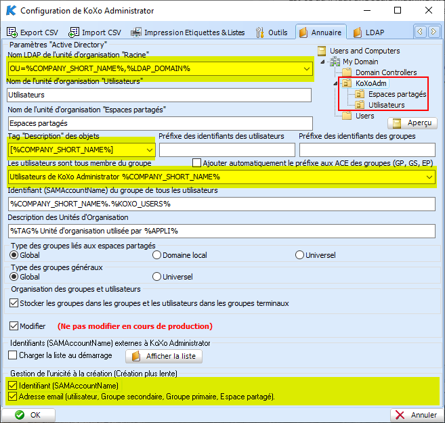This screenshot has width=445, height=423.
Task: Click the book icon on Afficher la liste
Action: point(136,357)
